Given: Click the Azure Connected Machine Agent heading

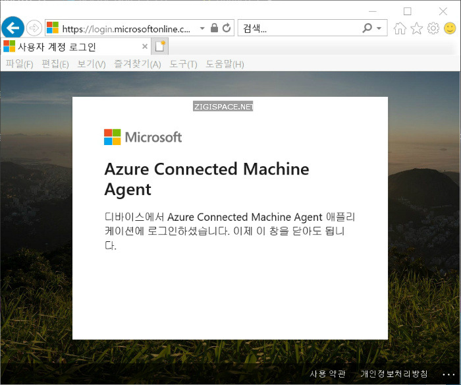Looking at the screenshot, I should (207, 179).
